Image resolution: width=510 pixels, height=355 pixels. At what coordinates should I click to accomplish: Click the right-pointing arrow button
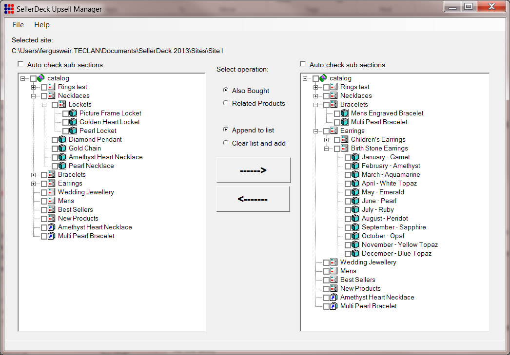click(253, 170)
